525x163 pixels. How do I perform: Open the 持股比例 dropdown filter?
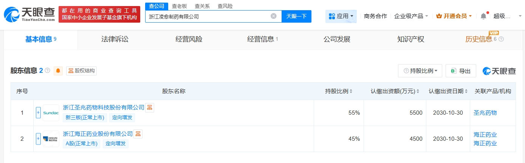(x=420, y=71)
